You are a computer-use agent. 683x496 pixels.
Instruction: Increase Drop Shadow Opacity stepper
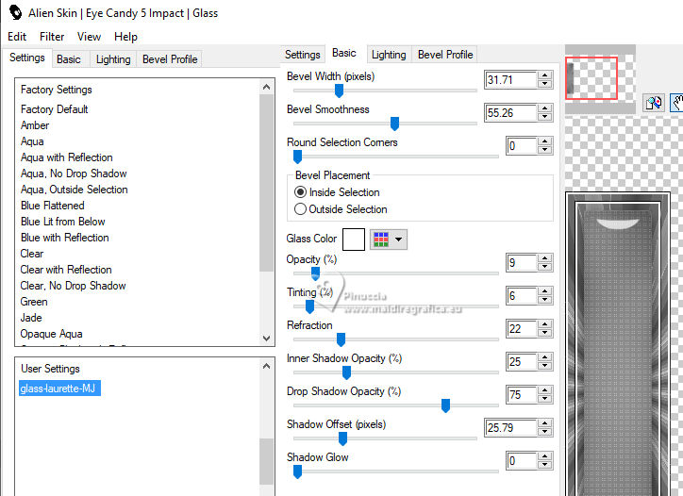[544, 390]
